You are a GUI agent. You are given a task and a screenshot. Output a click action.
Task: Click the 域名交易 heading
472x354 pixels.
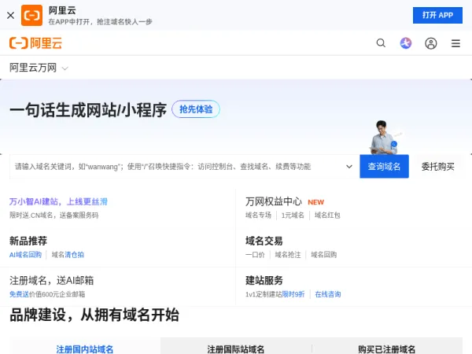click(264, 241)
